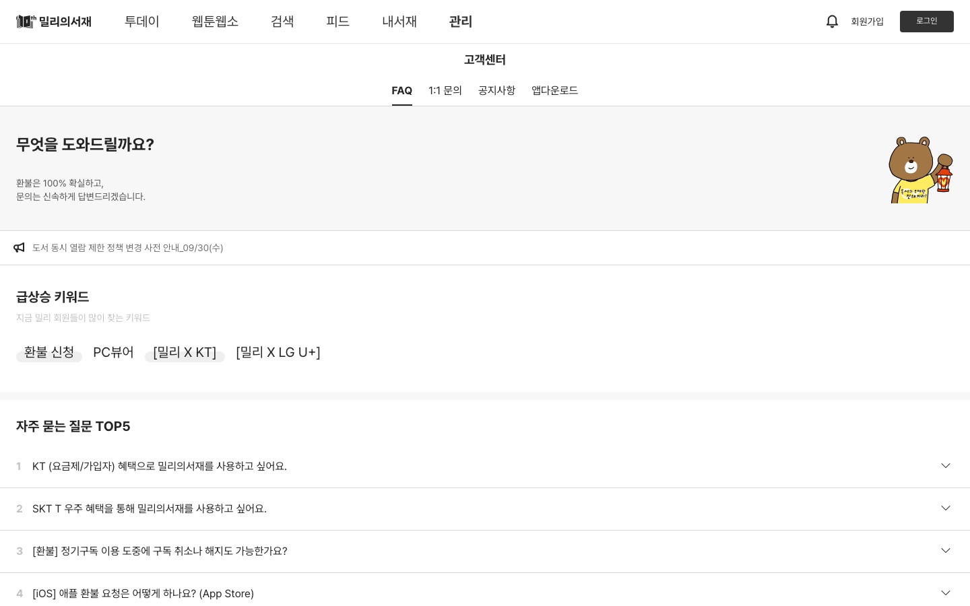Click the 회원가입 link
The image size is (970, 606).
[x=867, y=22]
